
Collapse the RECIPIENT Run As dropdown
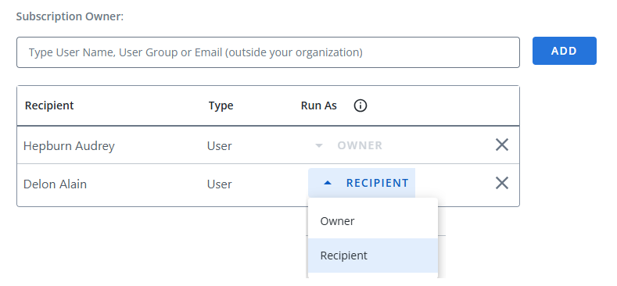click(x=361, y=183)
